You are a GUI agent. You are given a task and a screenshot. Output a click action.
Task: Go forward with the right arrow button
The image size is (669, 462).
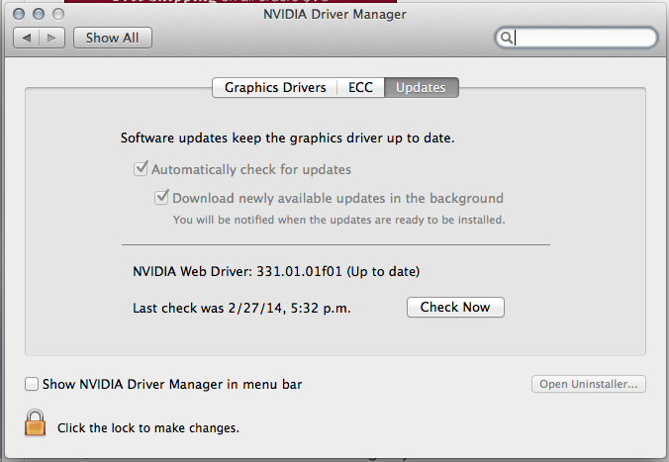point(51,38)
